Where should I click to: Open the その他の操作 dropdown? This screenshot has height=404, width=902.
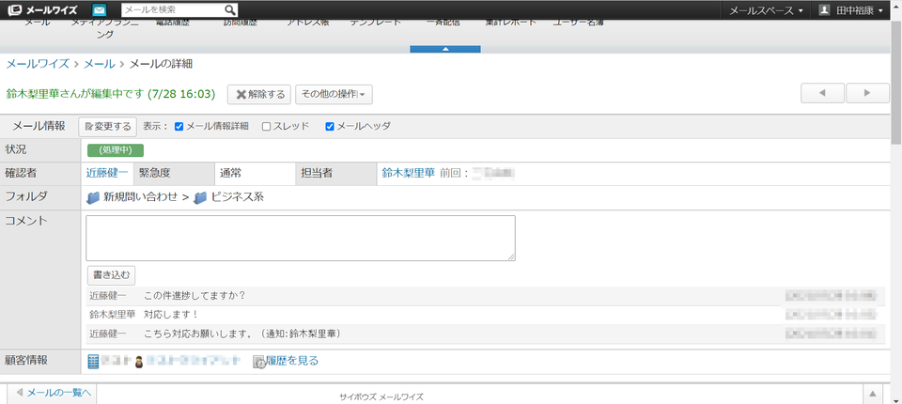[x=334, y=94]
